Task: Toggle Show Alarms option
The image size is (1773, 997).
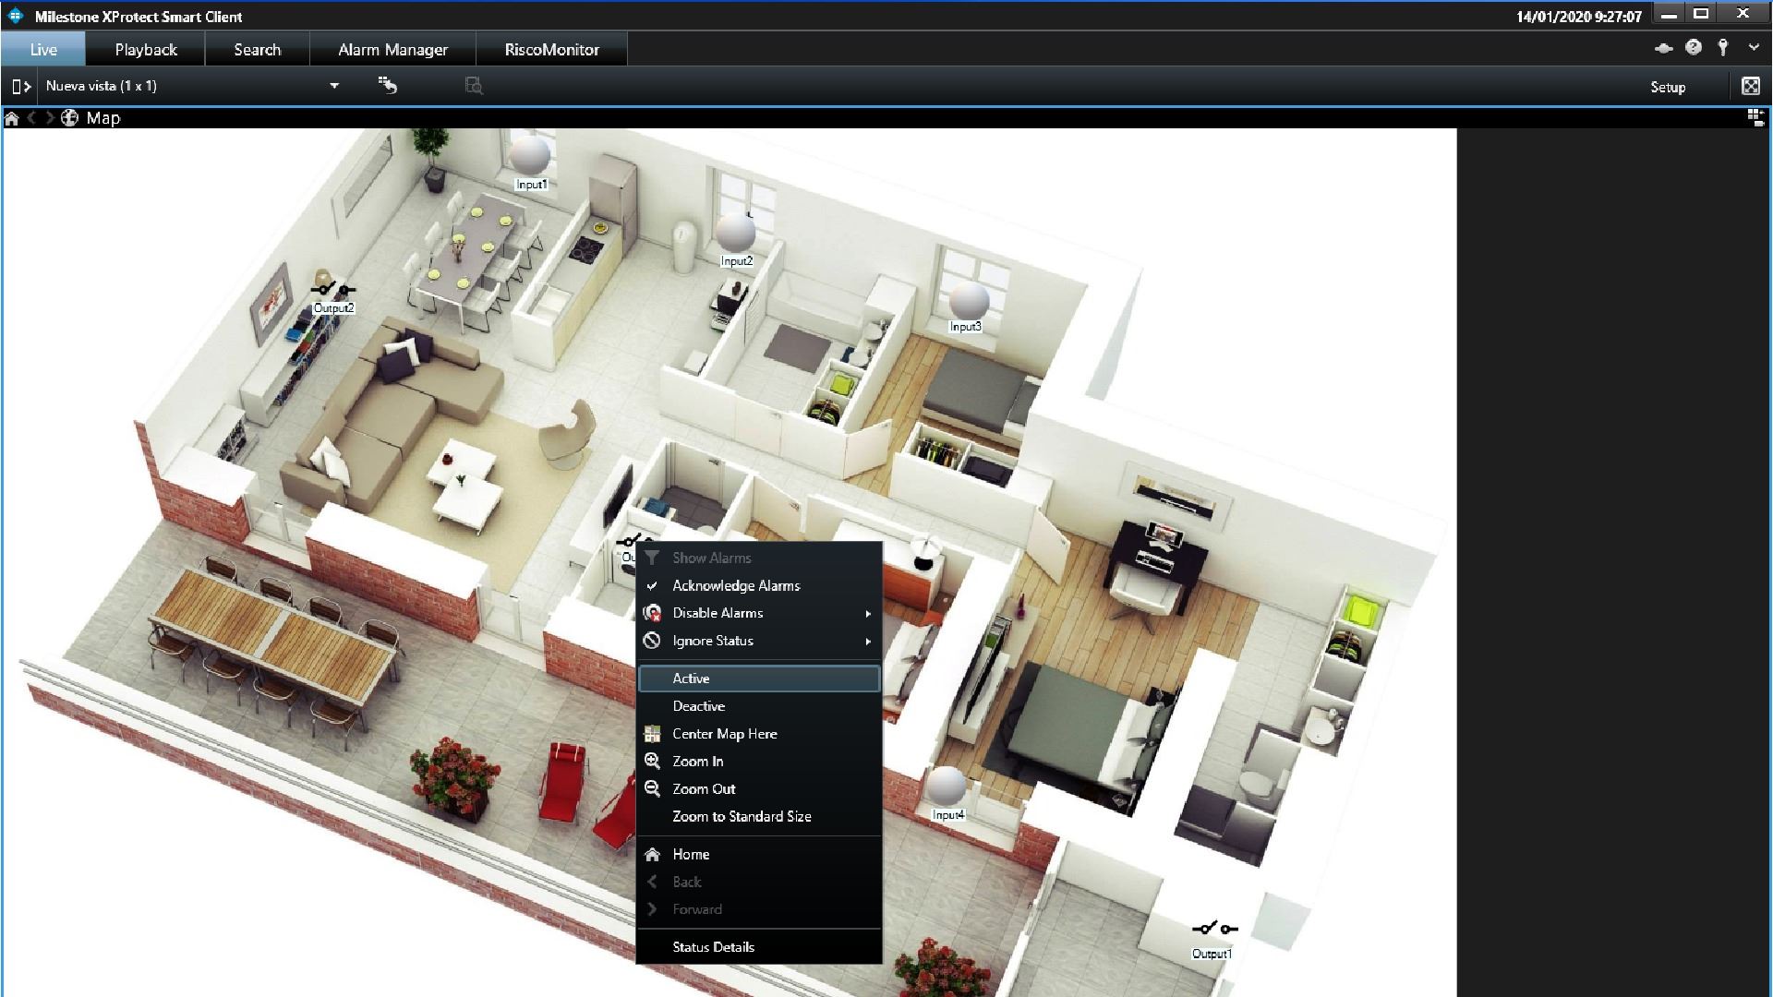Action: (x=712, y=558)
